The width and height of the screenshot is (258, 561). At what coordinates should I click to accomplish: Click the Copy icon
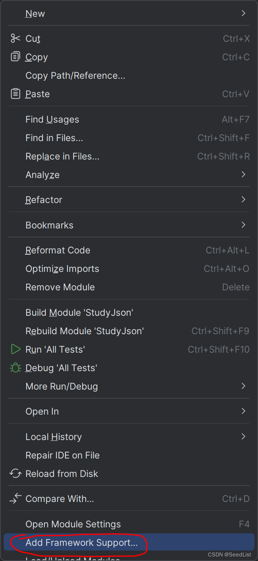(x=16, y=57)
